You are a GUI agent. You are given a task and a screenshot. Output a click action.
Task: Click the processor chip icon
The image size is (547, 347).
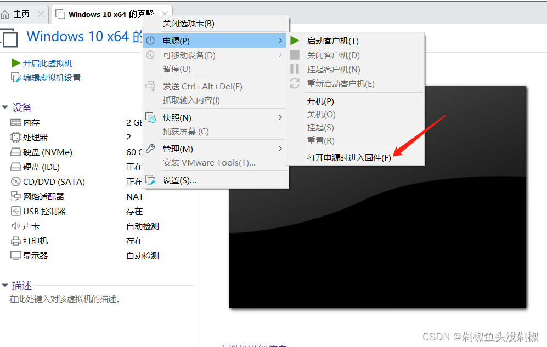point(16,137)
